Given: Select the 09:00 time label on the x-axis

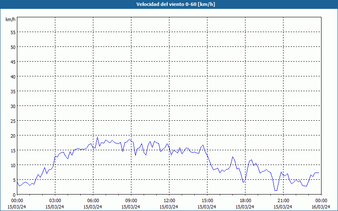Looking at the screenshot, I should [131, 200].
